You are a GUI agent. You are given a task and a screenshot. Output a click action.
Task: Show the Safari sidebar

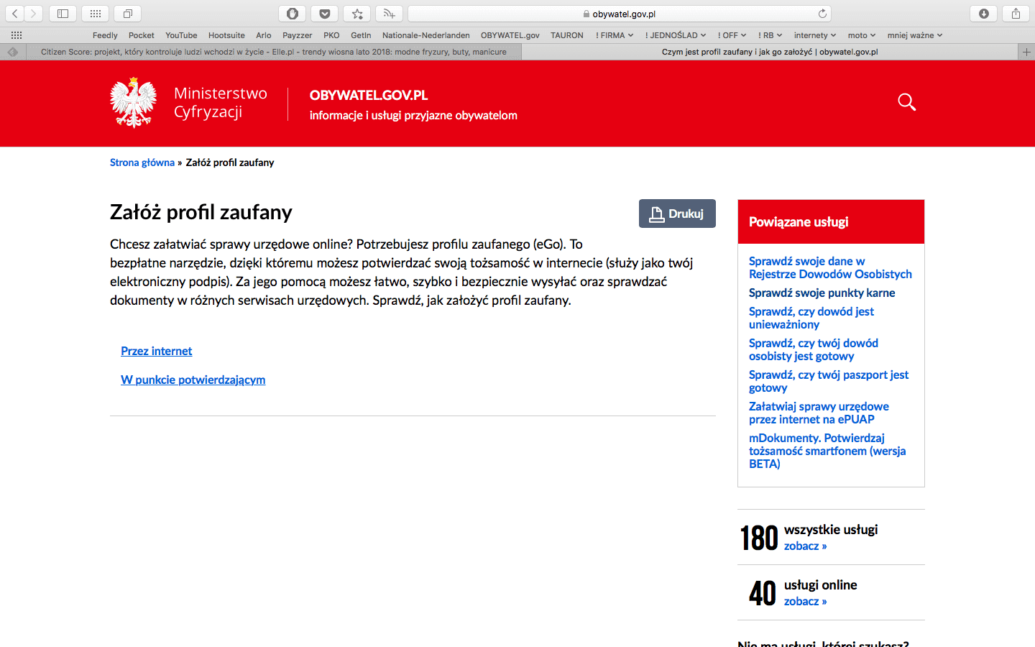pos(63,14)
